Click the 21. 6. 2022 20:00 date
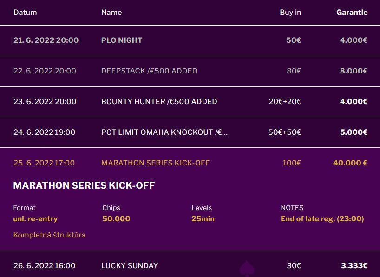Screen dimensions: 380x277 46,40
